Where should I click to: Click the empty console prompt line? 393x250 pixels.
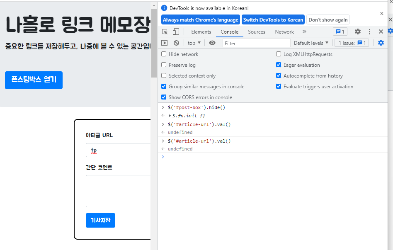[273, 157]
